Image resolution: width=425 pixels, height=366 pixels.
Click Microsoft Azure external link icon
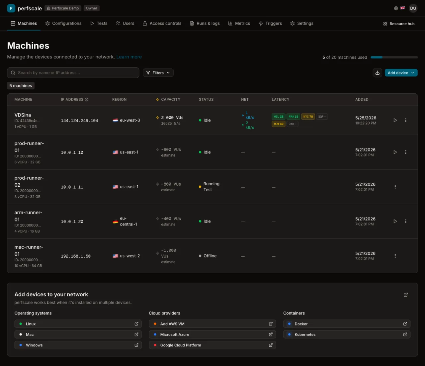tap(271, 334)
